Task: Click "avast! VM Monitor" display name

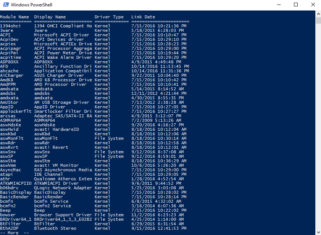Action: (x=56, y=165)
